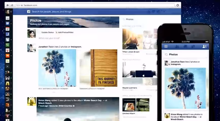Open the contacts list icon on phone header

click(x=205, y=46)
